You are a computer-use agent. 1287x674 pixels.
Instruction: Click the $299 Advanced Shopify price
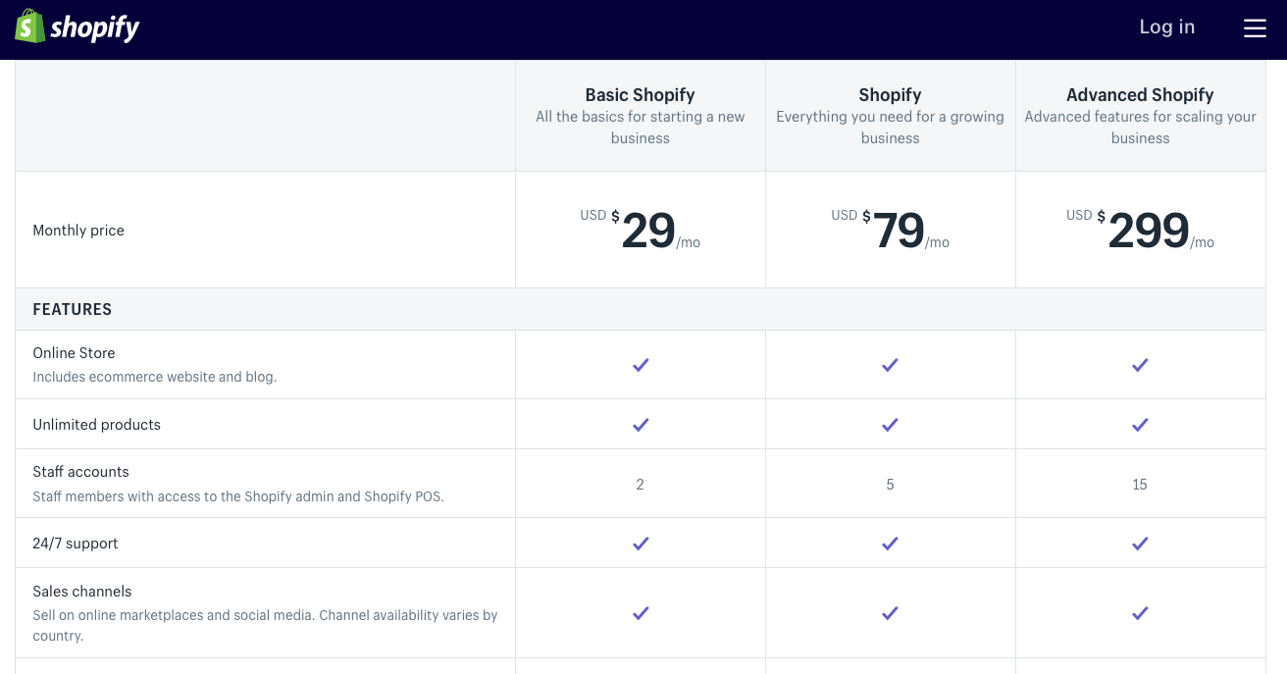pos(1148,230)
